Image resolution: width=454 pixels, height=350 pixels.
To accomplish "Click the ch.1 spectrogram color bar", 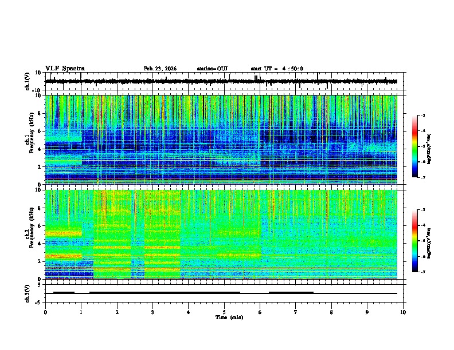I will click(414, 146).
